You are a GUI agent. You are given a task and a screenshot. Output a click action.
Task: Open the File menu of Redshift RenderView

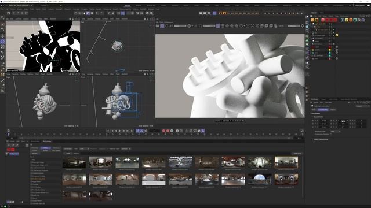pyautogui.click(x=157, y=22)
